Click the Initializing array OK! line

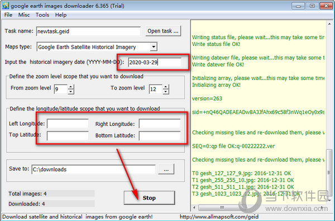(x=216, y=85)
